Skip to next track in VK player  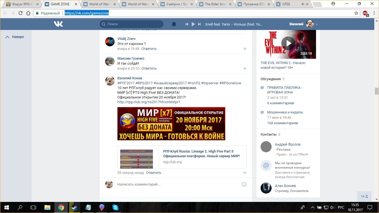tap(199, 24)
